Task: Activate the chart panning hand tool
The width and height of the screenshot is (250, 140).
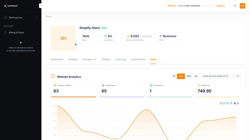Action: coord(231,103)
